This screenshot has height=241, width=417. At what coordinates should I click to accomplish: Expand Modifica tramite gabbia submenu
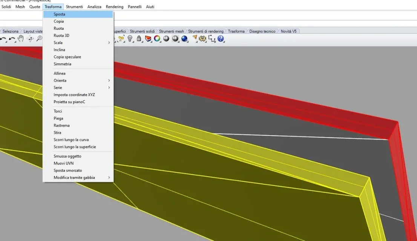coord(78,177)
